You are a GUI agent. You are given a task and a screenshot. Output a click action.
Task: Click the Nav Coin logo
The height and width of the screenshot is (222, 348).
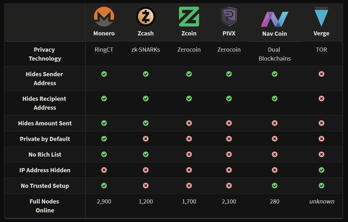tap(275, 19)
